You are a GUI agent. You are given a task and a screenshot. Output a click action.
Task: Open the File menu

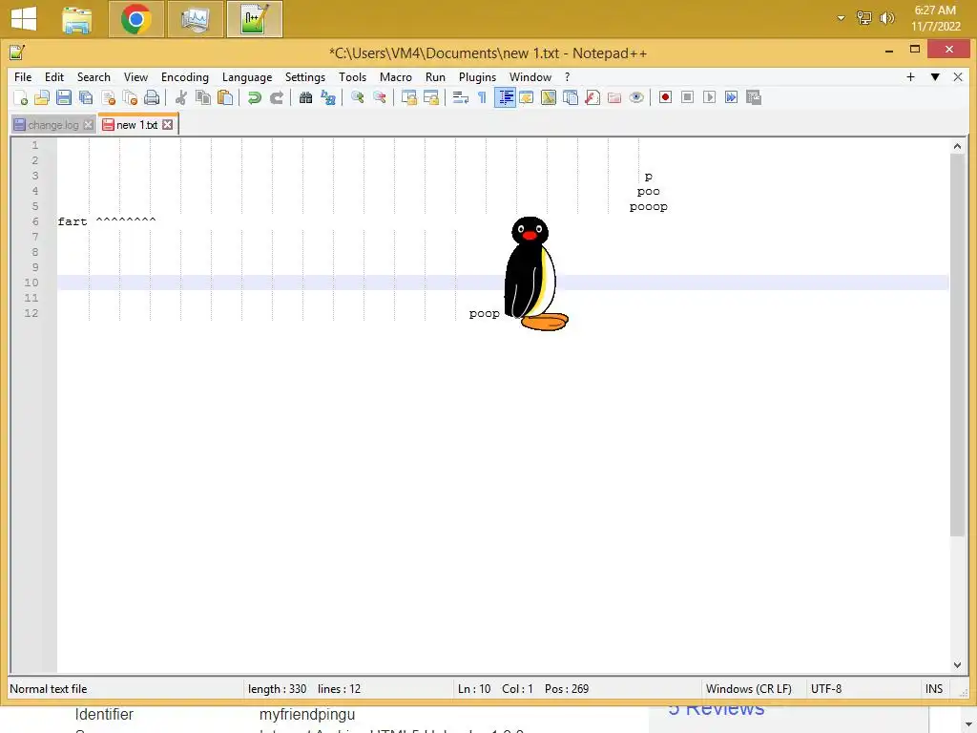pos(23,76)
